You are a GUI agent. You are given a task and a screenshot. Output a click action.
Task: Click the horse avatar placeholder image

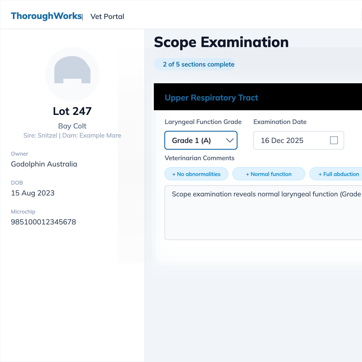tap(72, 74)
